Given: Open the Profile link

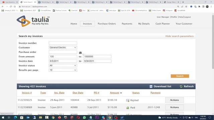Looking at the screenshot, I should click(x=174, y=17).
